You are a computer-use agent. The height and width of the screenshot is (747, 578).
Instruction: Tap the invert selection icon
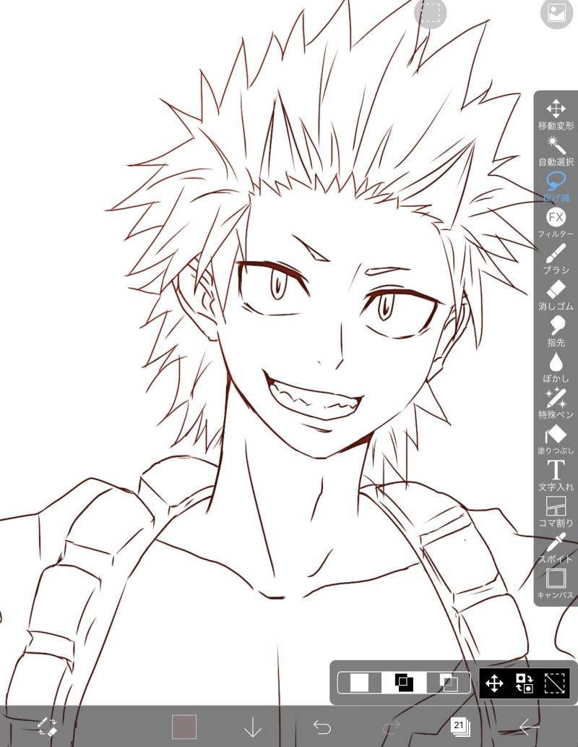coord(525,683)
